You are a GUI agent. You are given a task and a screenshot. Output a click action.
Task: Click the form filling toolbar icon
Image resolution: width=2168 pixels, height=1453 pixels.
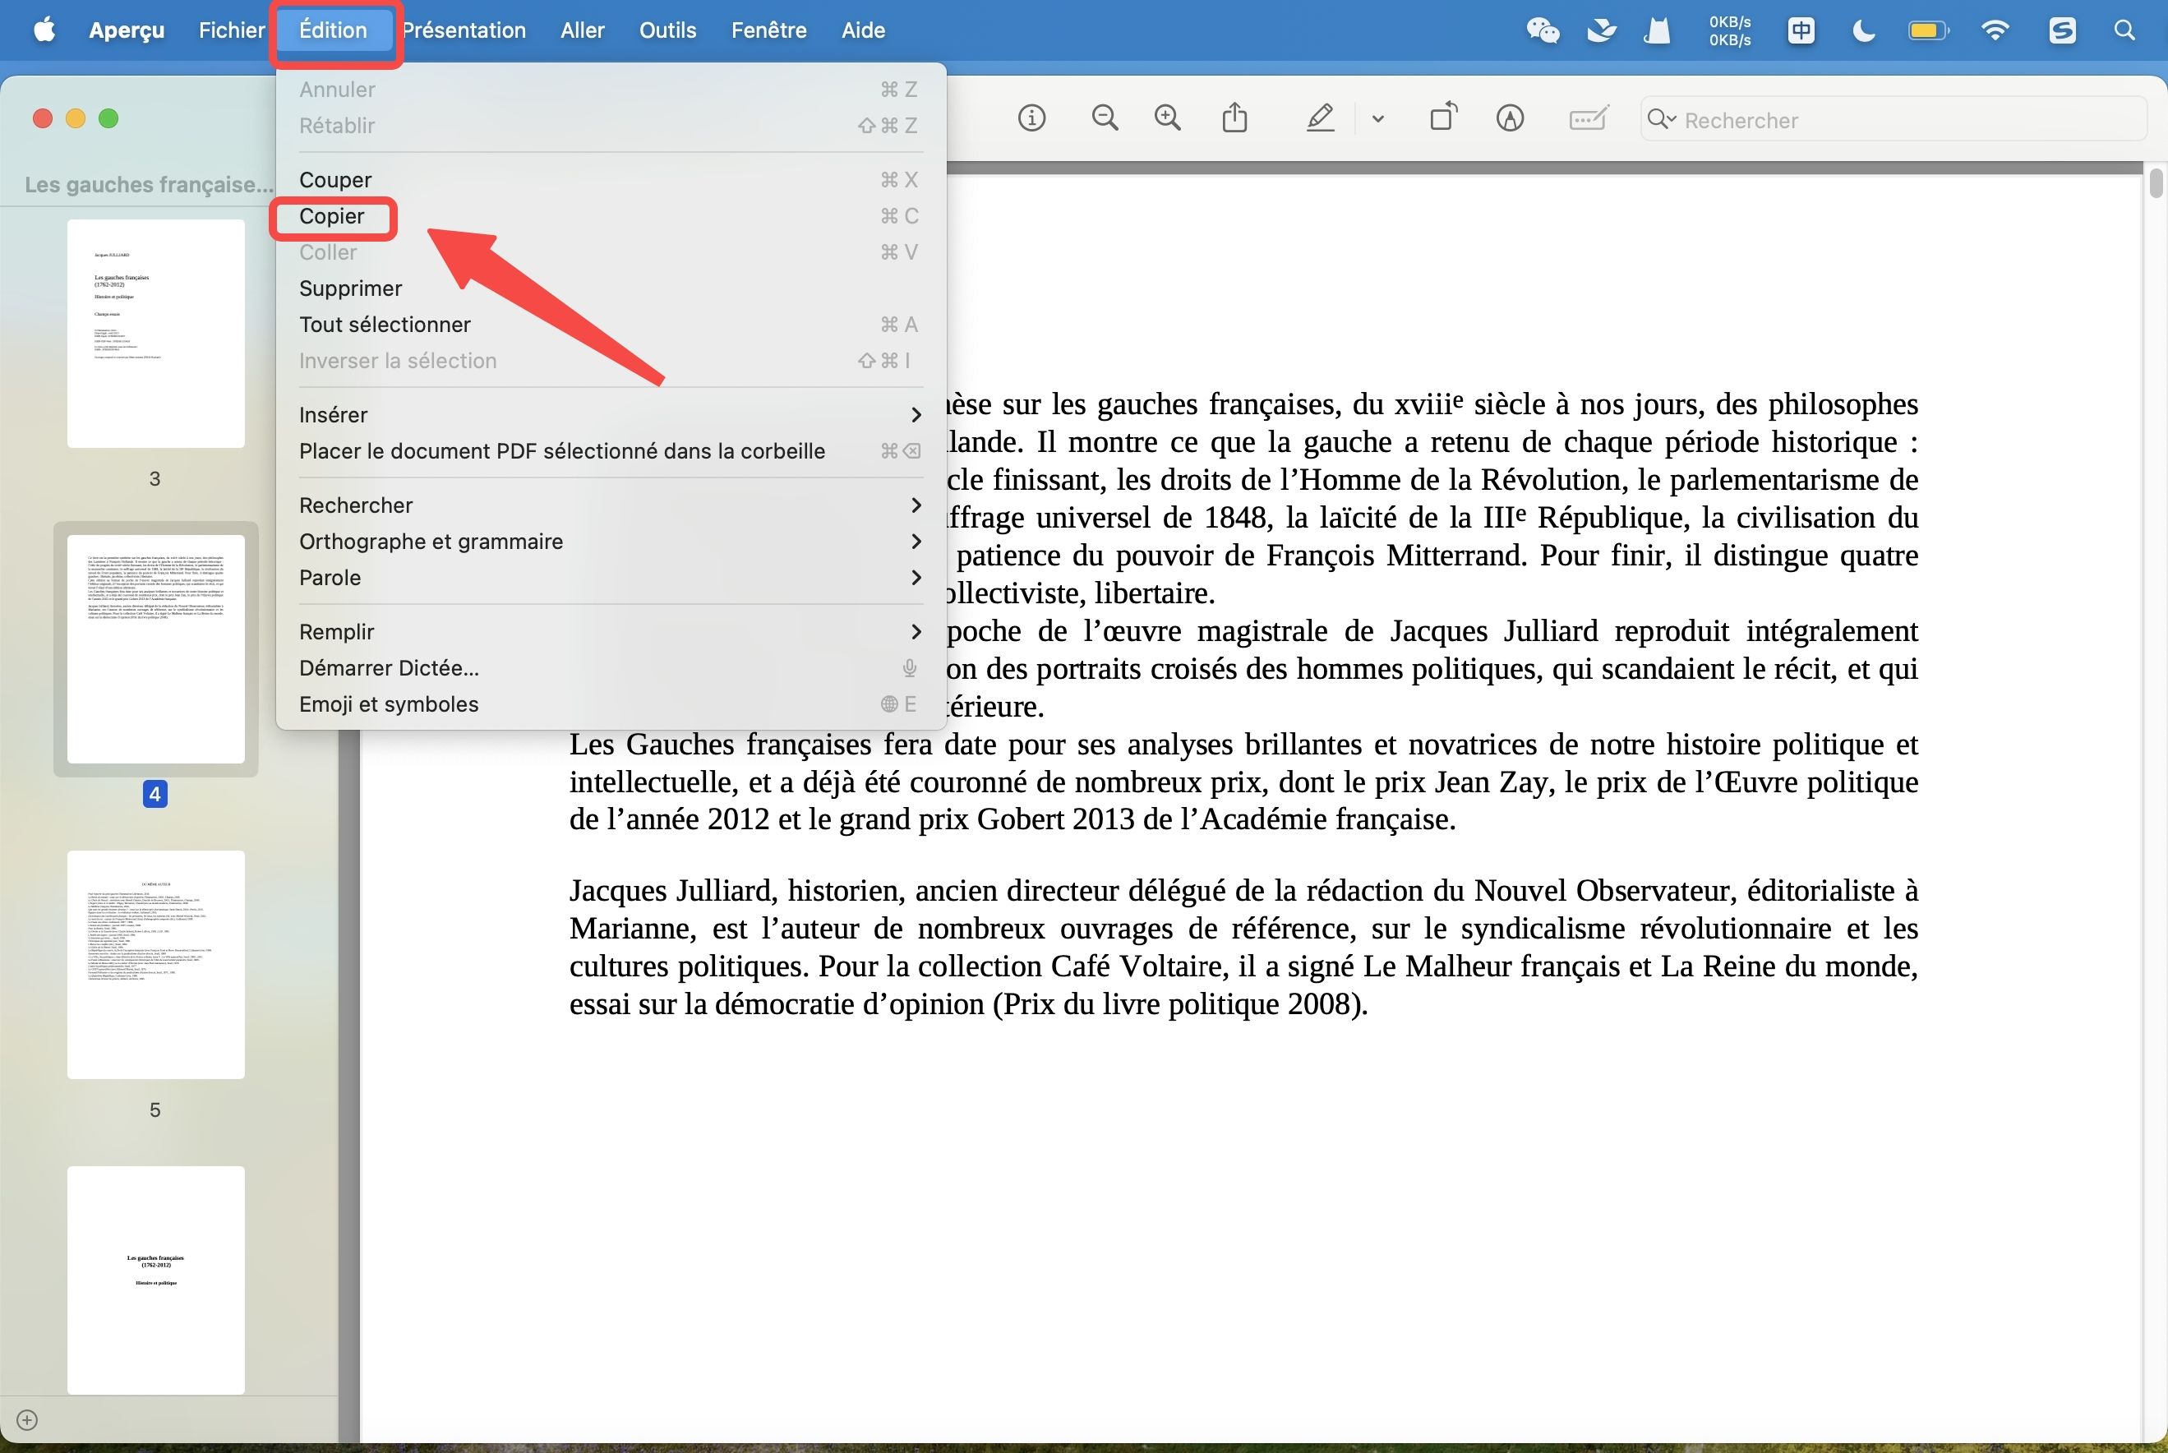pyautogui.click(x=1588, y=118)
